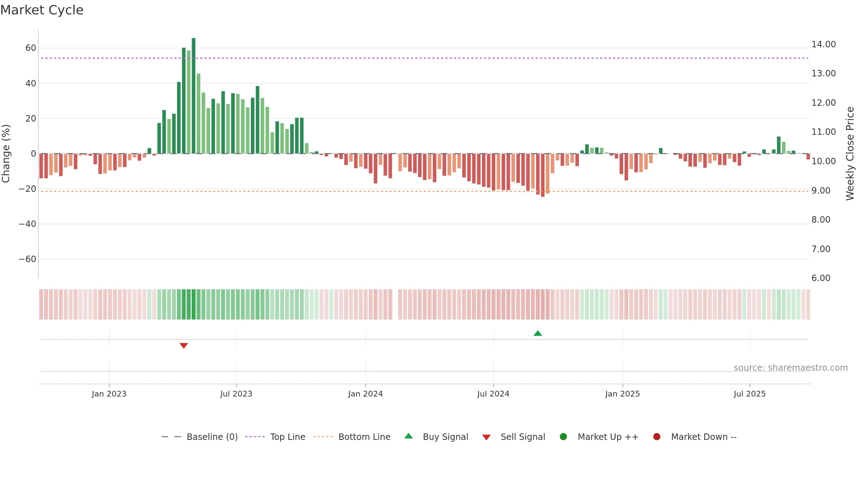
Task: Click the green circle Market Up icon
Action: point(563,437)
